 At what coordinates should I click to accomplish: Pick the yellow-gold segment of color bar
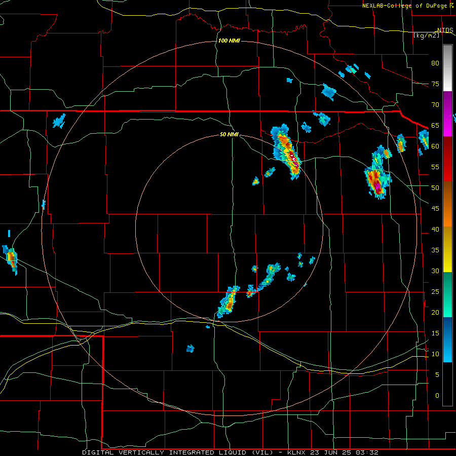tap(447, 249)
